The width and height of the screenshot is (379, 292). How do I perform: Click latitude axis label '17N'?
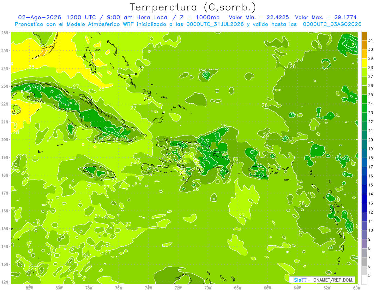pos(5,193)
